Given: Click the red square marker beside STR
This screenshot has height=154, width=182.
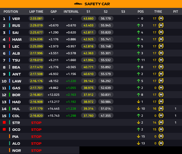Looking at the screenshot, I should [x=4, y=122].
